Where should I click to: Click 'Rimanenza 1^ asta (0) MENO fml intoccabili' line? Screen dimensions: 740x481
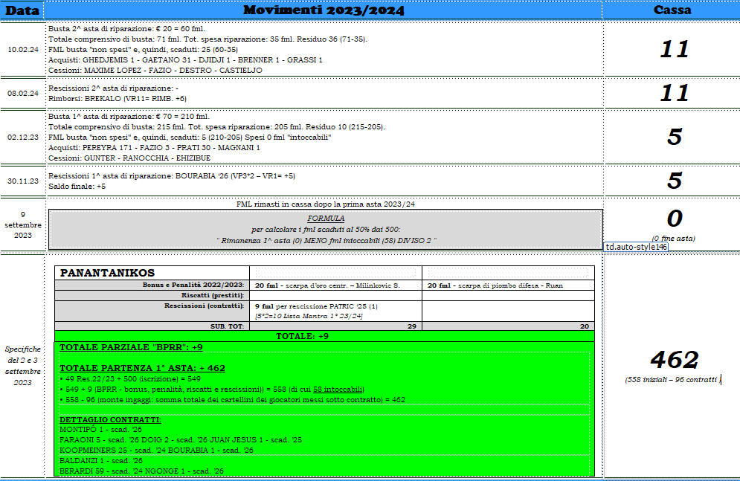[x=326, y=241]
